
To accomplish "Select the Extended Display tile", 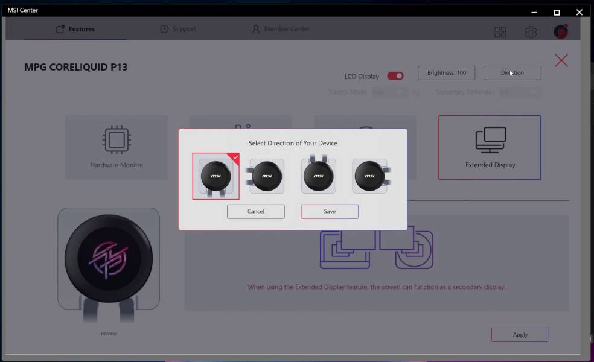I will click(490, 147).
